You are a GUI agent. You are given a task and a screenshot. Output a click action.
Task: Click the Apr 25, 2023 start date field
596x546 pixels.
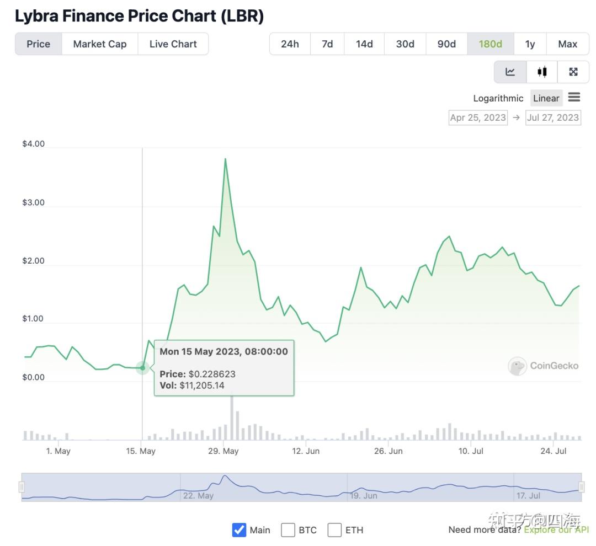click(x=478, y=117)
